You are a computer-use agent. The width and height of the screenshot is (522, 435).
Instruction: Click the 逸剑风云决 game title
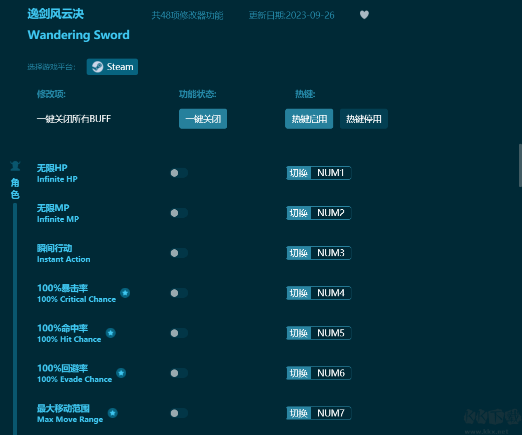point(56,14)
